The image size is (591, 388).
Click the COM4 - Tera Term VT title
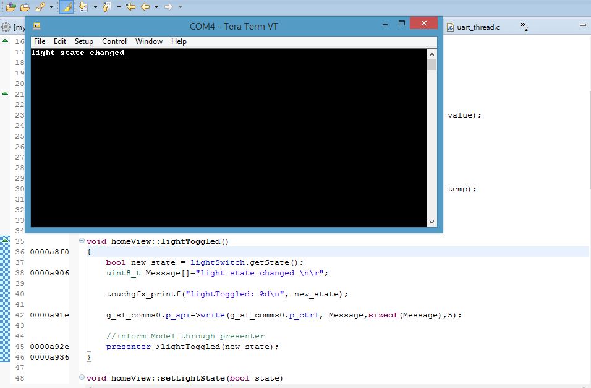pos(234,27)
